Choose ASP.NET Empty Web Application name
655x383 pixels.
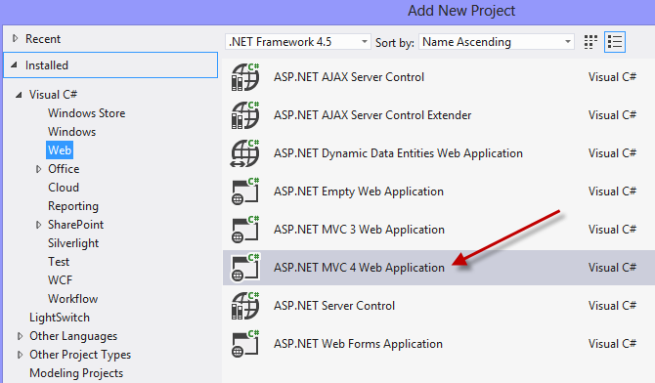(x=359, y=191)
